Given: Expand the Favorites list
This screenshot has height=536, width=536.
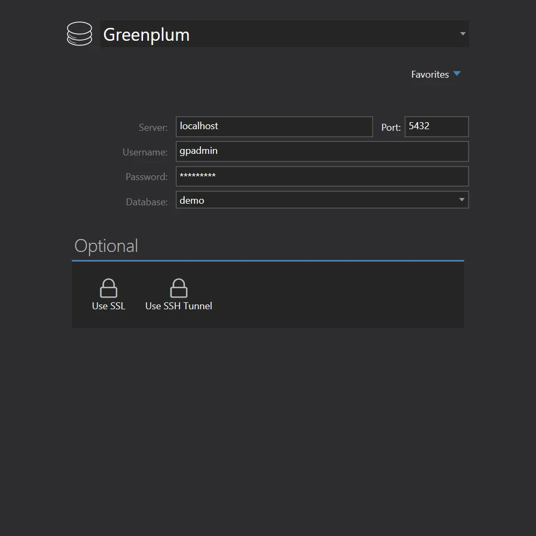Looking at the screenshot, I should point(436,74).
